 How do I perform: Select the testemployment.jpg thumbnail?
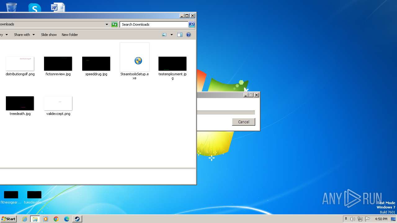[x=172, y=63]
